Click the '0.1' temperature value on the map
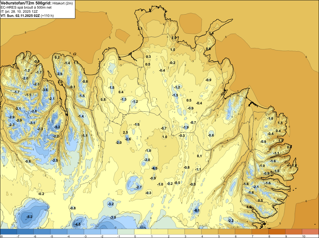The width and height of the screenshot is (319, 238). (199, 156)
